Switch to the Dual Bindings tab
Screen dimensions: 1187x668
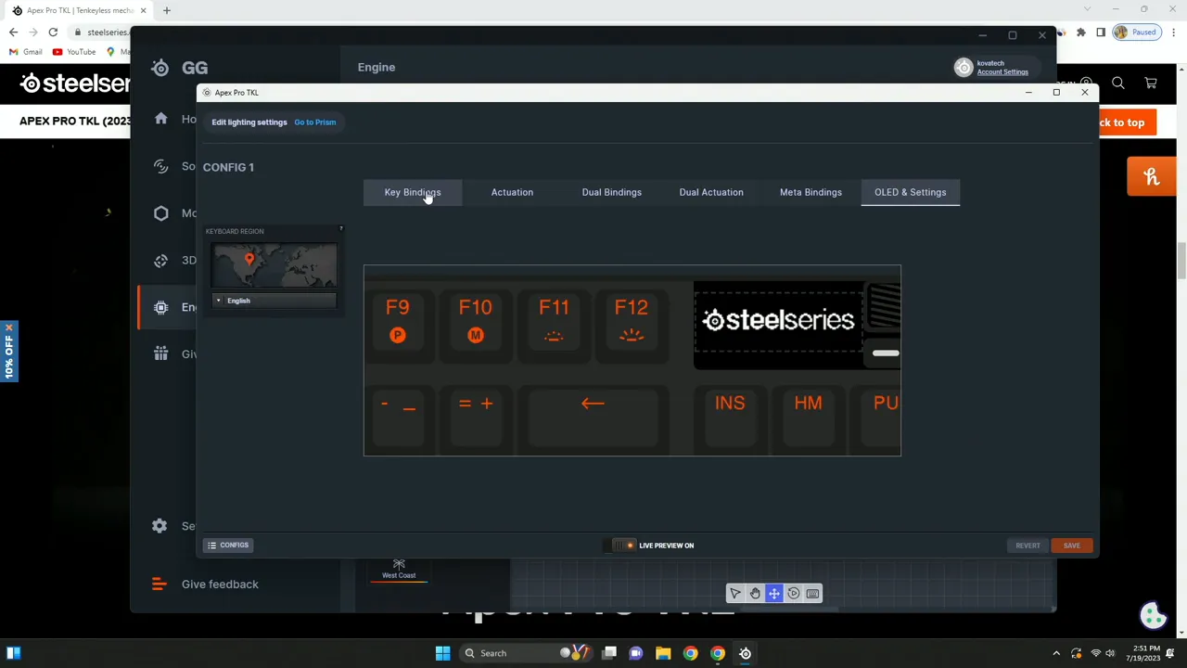pyautogui.click(x=611, y=192)
